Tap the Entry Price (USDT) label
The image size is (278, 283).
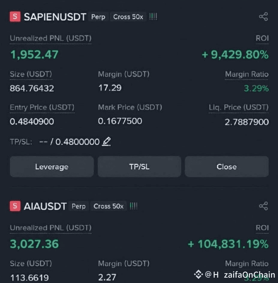[x=42, y=107]
